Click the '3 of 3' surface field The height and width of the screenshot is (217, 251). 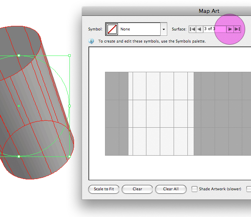click(215, 29)
